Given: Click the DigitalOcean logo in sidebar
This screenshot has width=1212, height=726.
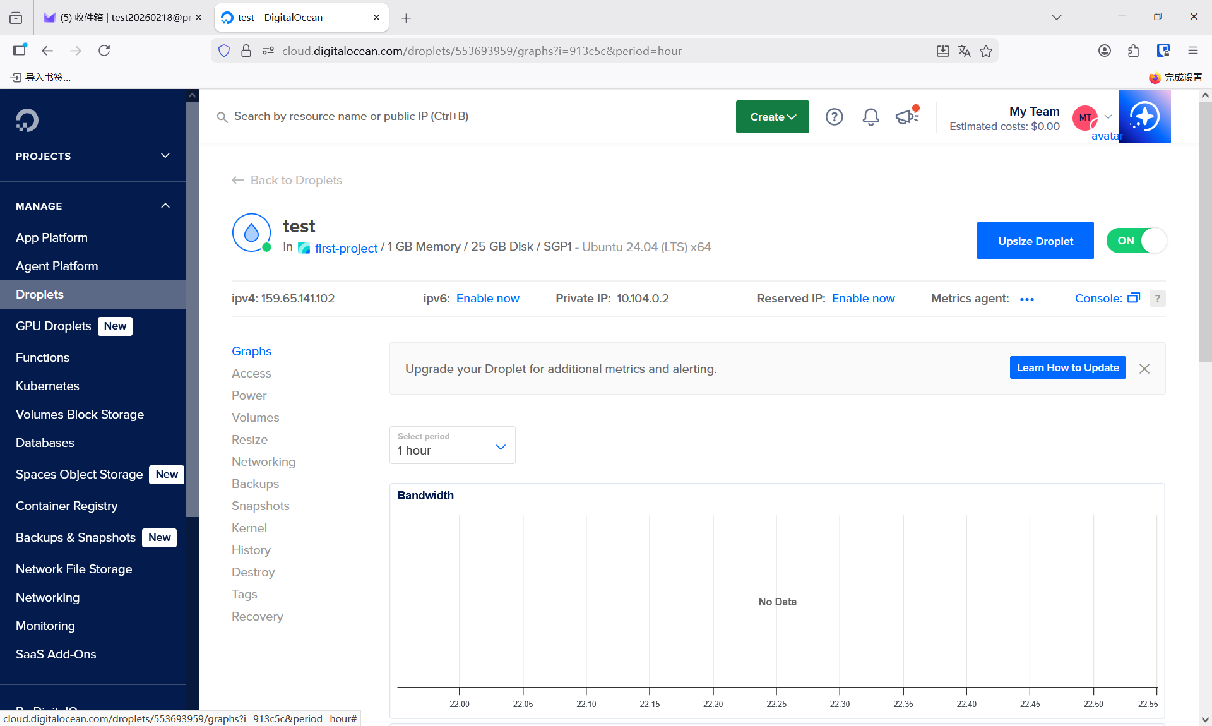Looking at the screenshot, I should pyautogui.click(x=27, y=120).
